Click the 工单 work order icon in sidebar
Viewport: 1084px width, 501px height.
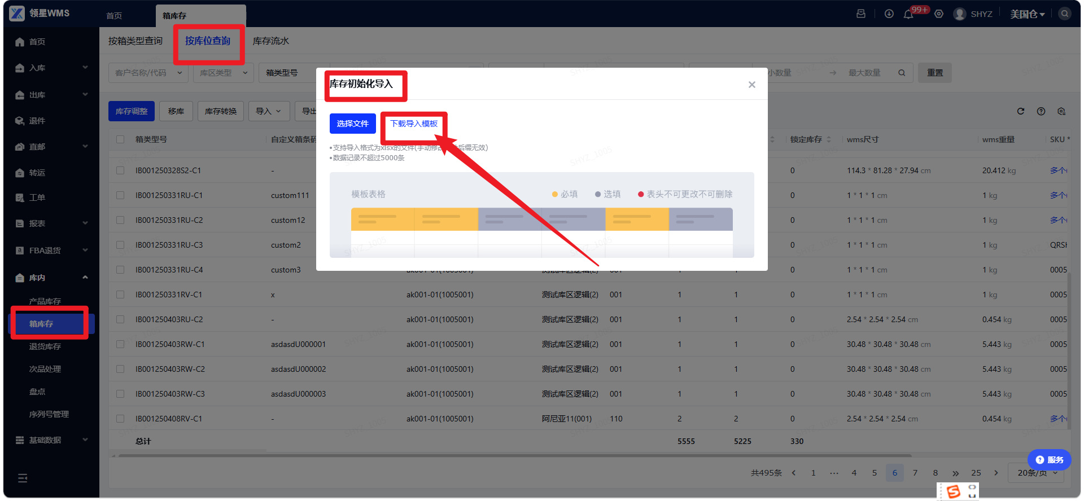[20, 197]
